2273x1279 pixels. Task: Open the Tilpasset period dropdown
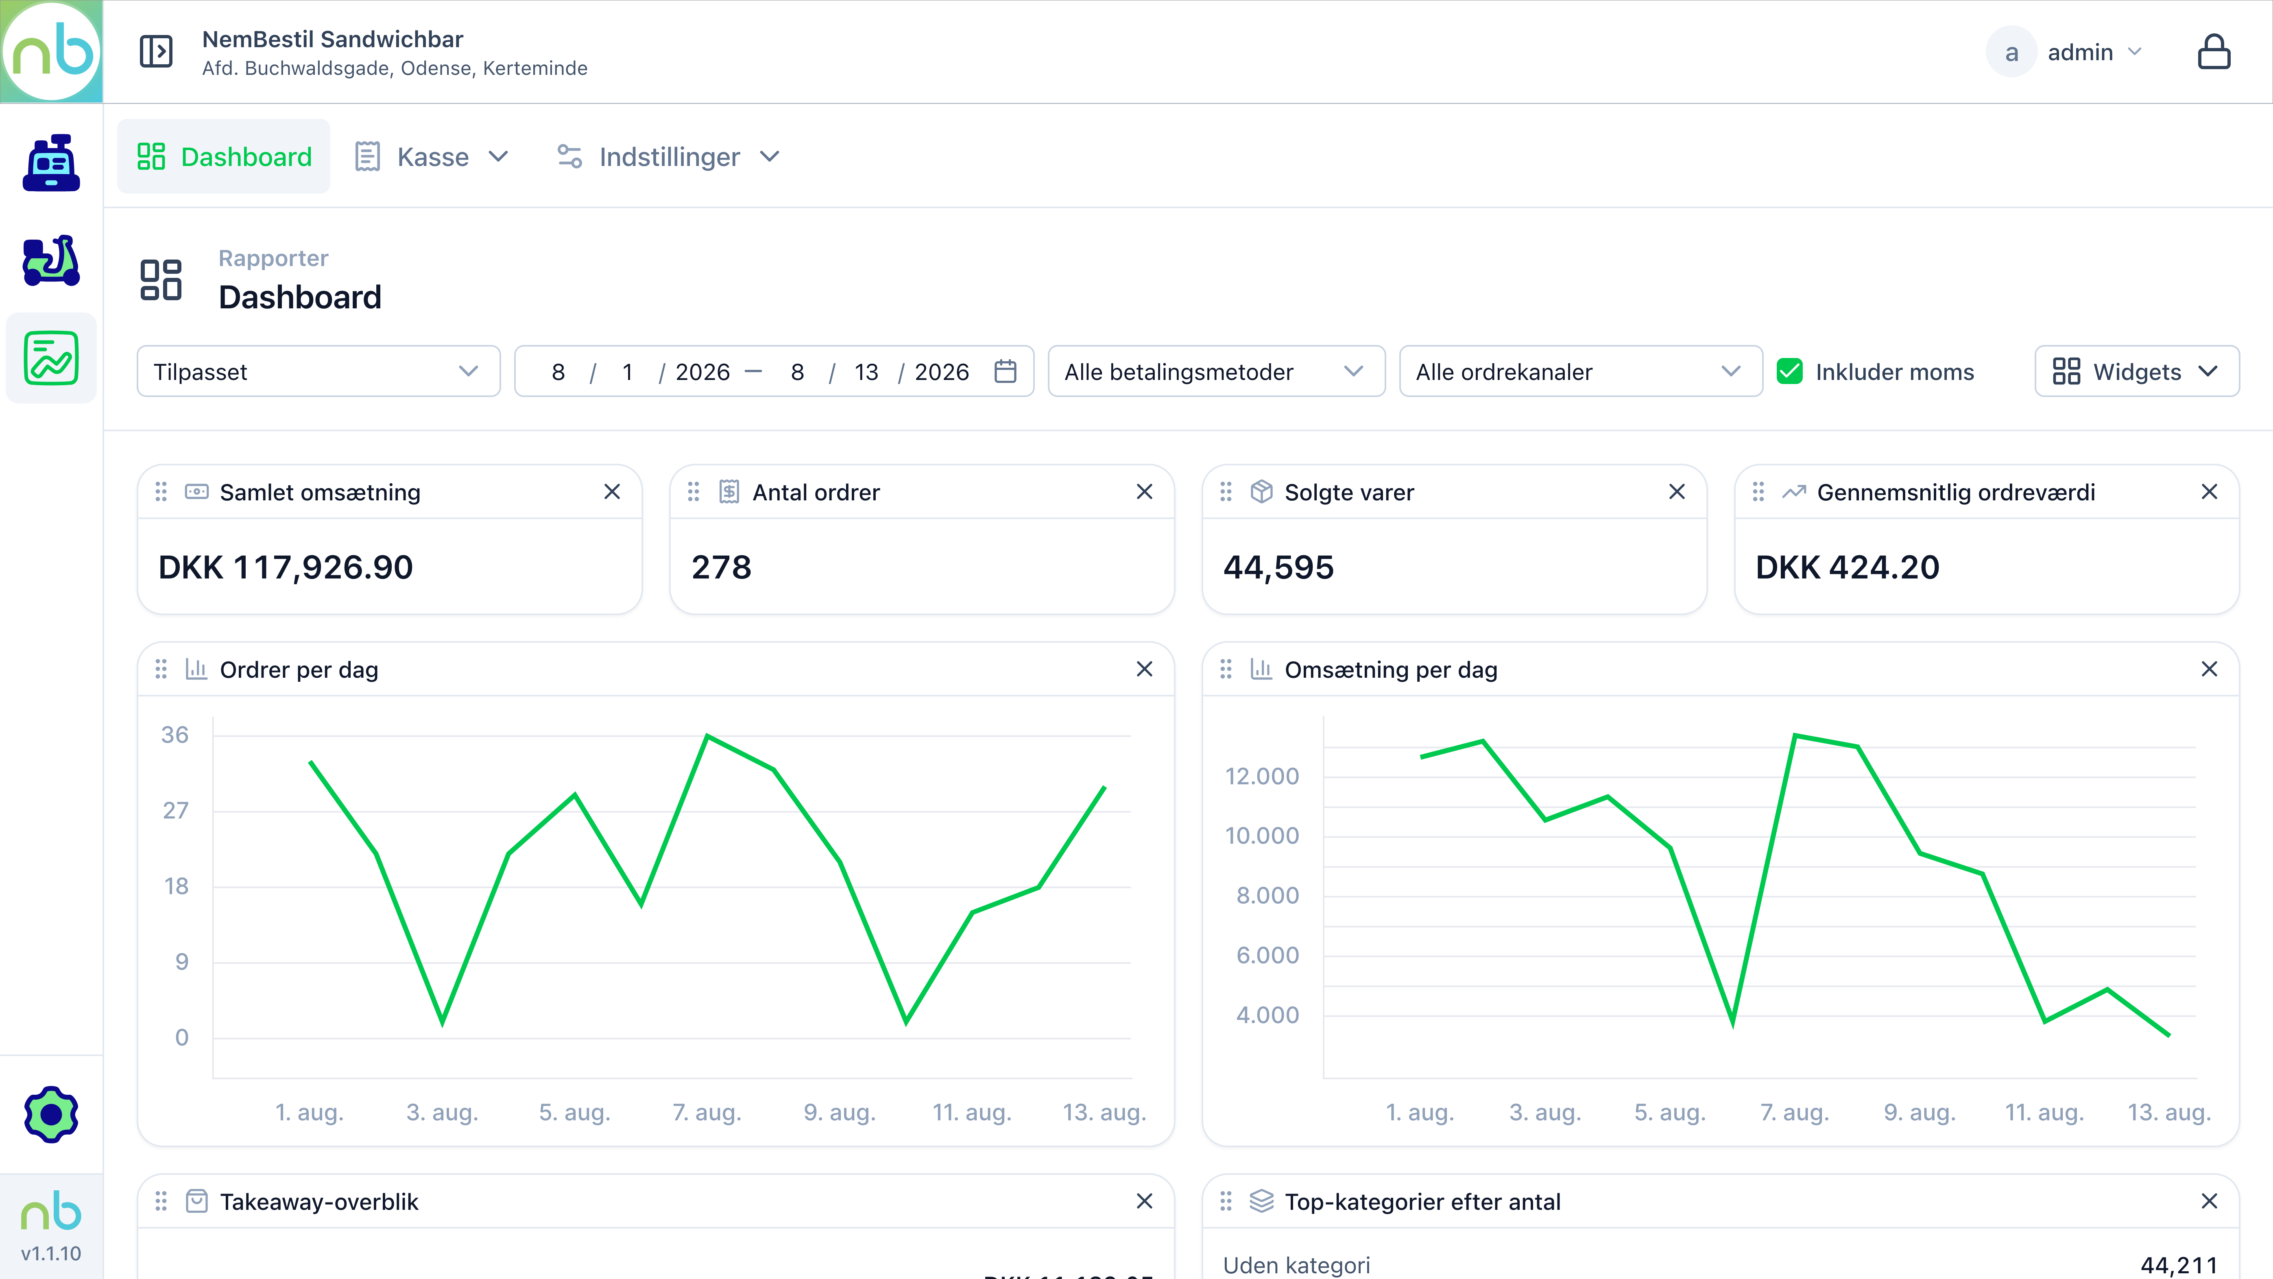pyautogui.click(x=318, y=371)
